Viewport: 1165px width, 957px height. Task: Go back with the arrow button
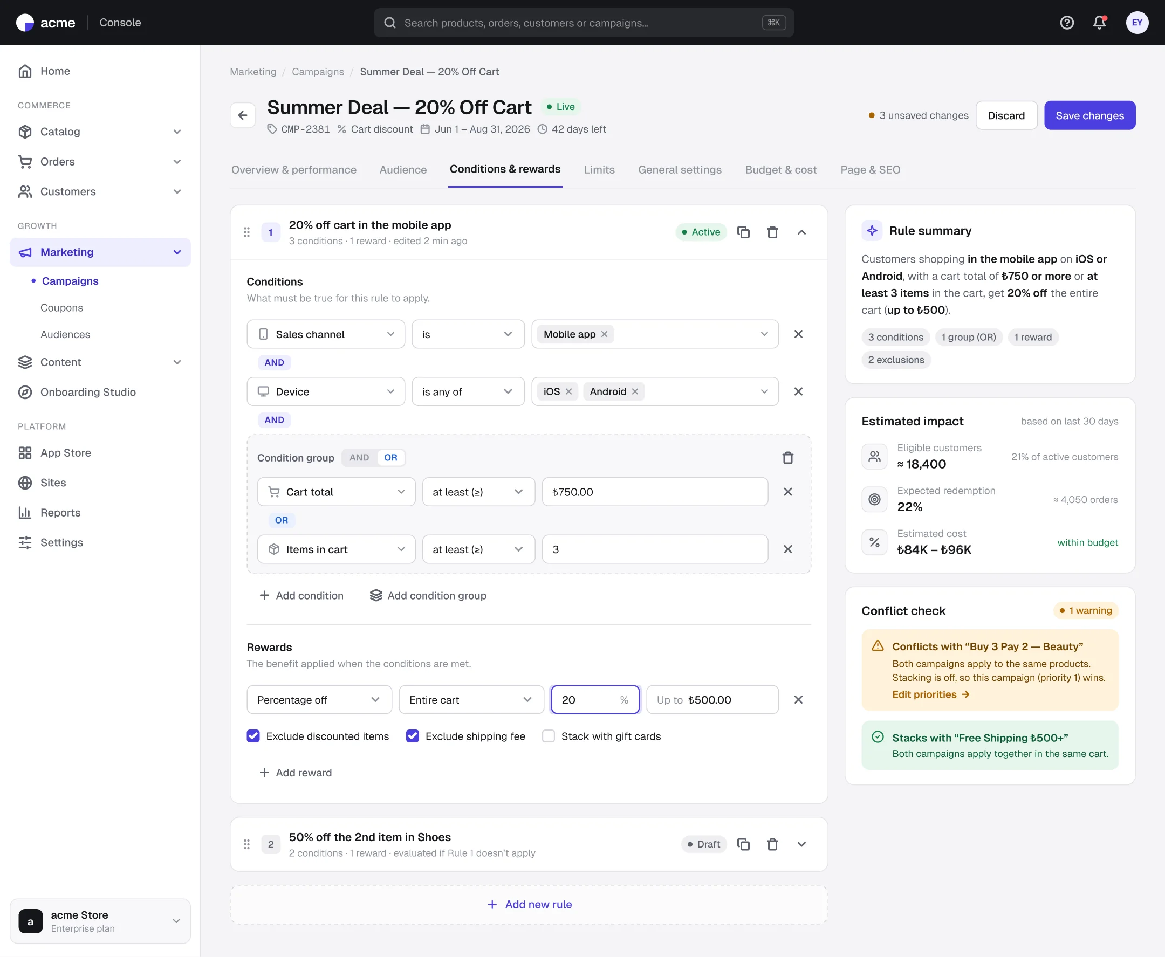coord(243,115)
